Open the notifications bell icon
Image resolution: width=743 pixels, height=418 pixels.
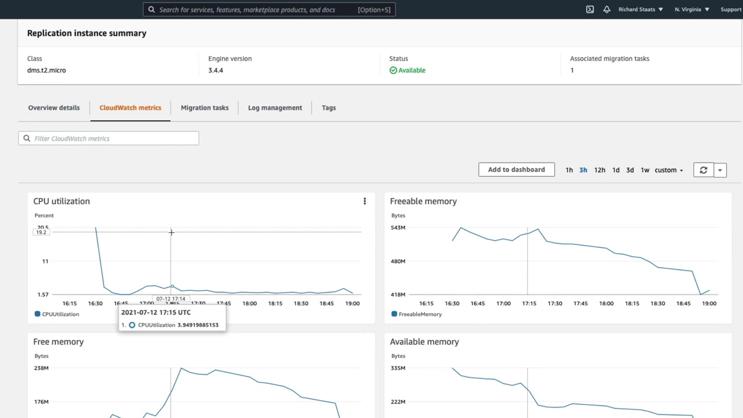point(607,9)
